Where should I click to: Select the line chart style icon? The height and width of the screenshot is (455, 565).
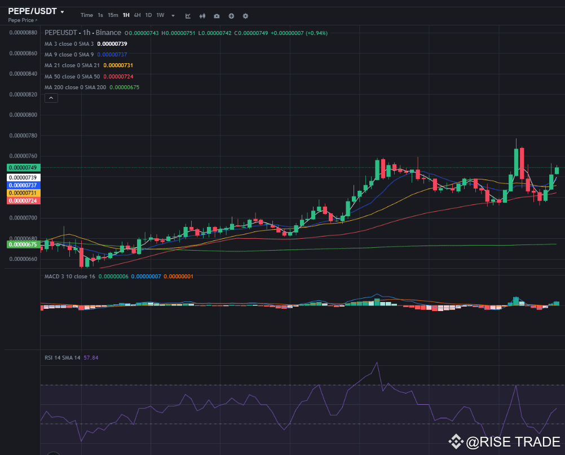pyautogui.click(x=188, y=16)
